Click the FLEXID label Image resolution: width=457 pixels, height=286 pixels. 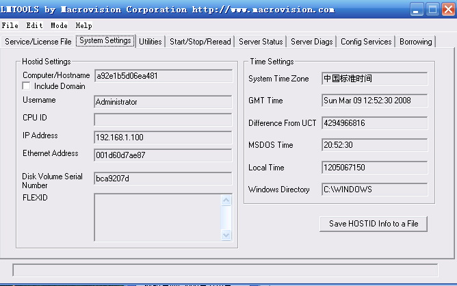click(x=35, y=198)
